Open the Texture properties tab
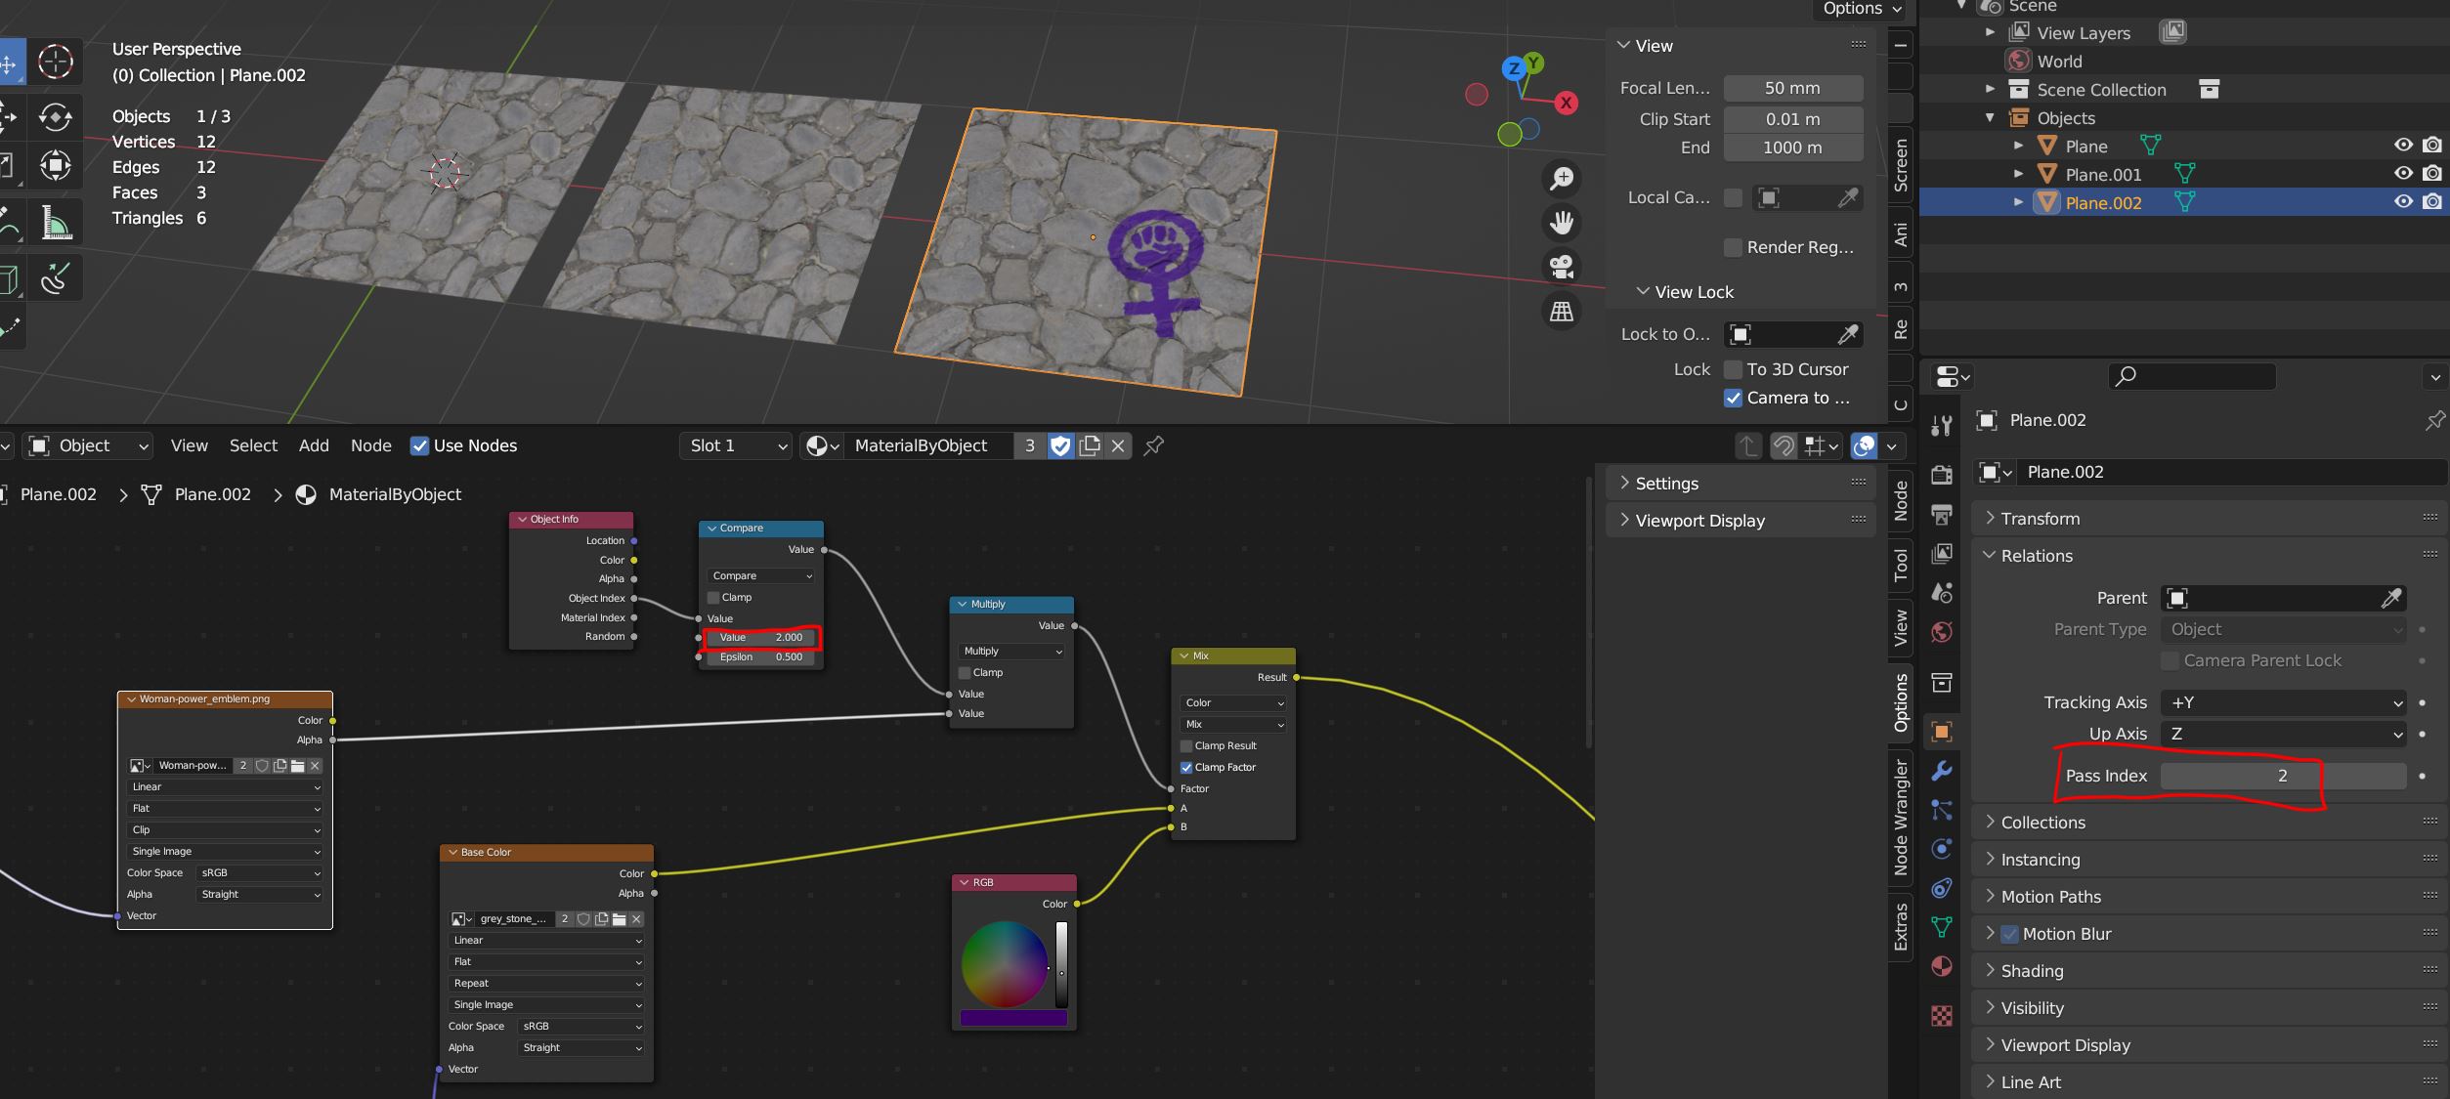The width and height of the screenshot is (2450, 1099). 1942,1016
